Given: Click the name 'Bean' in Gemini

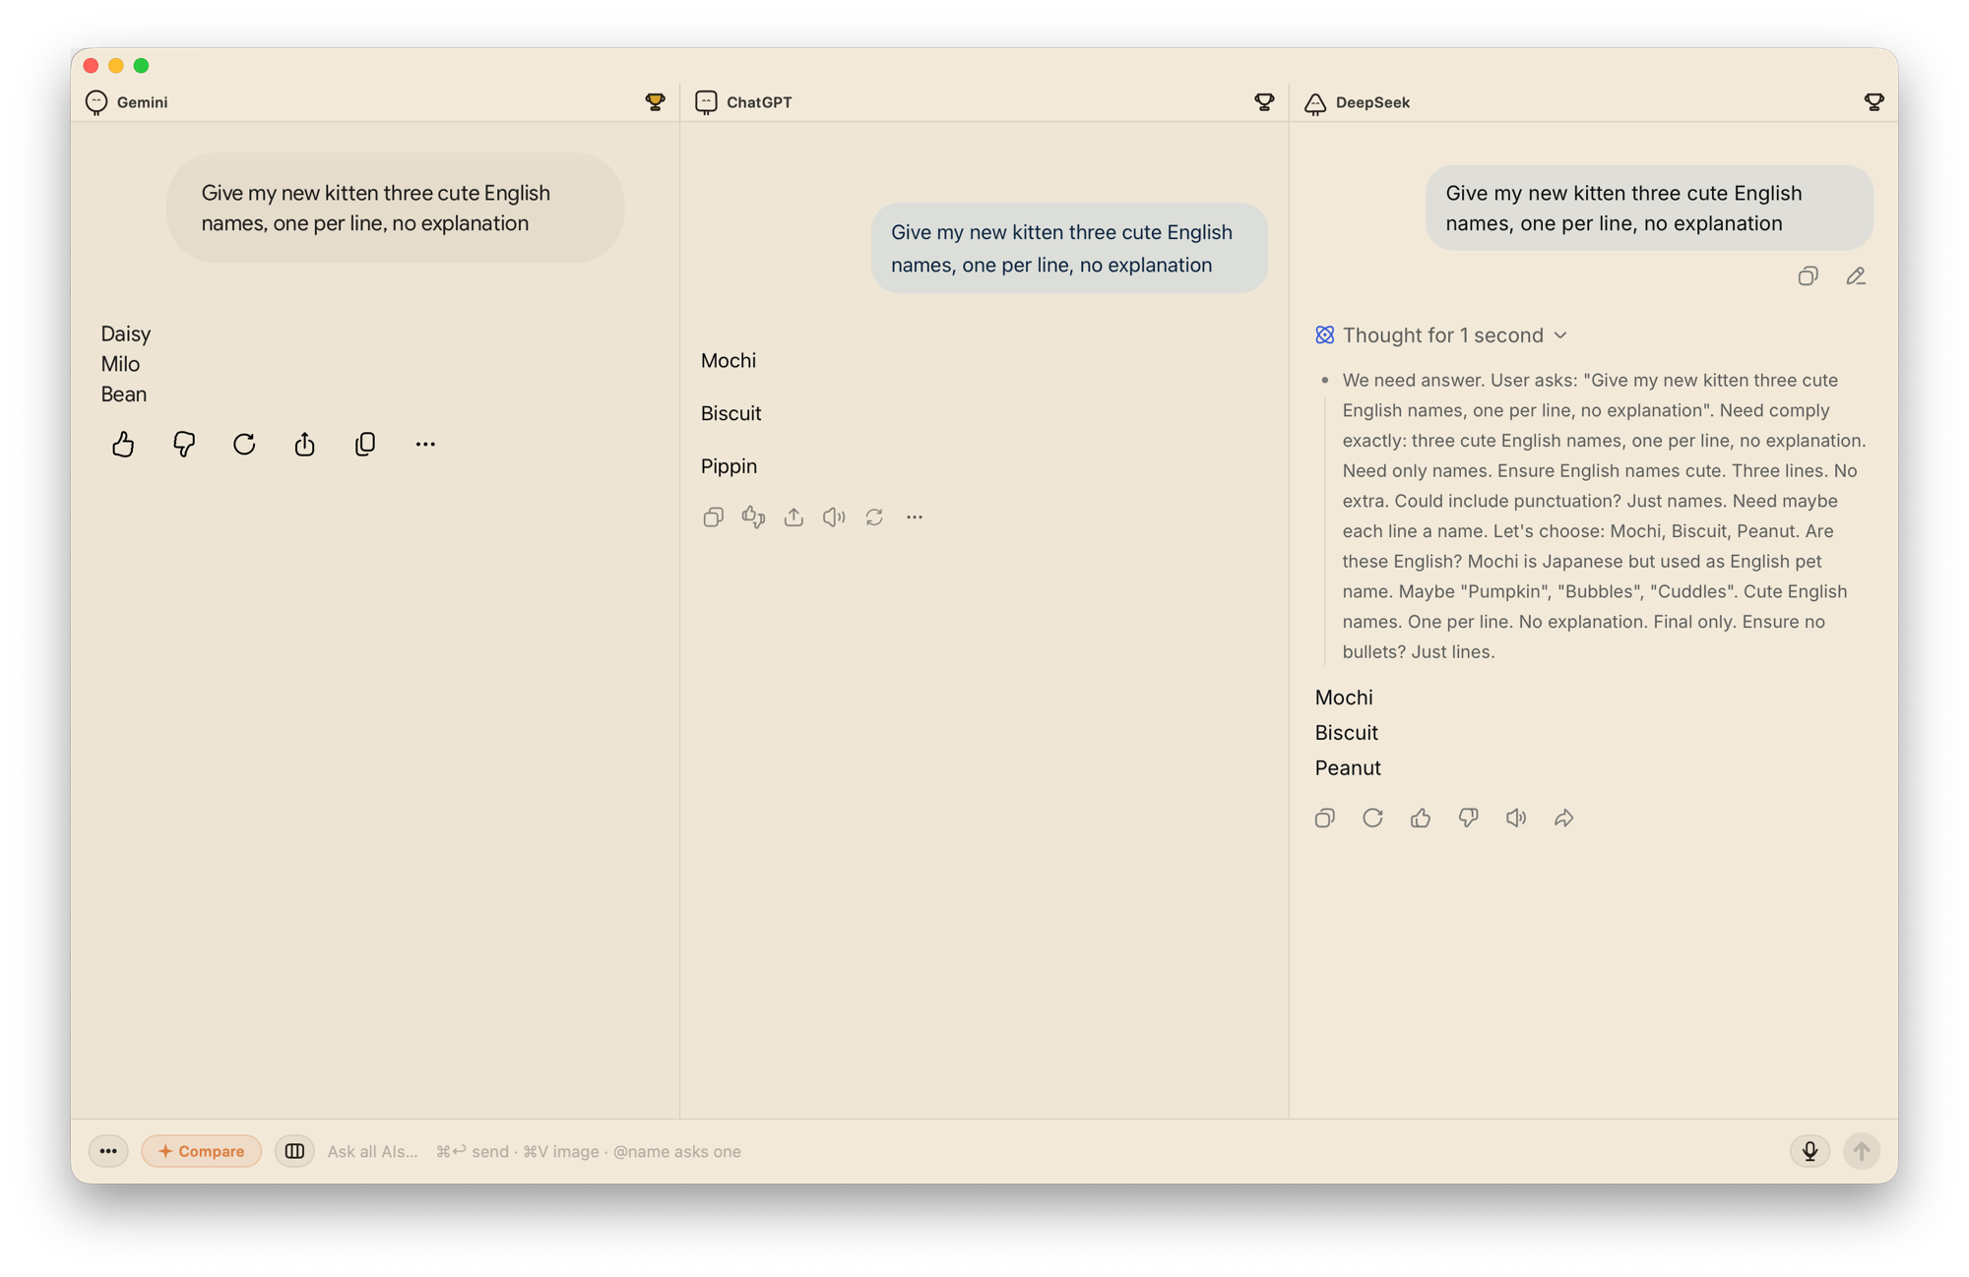Looking at the screenshot, I should click(x=124, y=394).
